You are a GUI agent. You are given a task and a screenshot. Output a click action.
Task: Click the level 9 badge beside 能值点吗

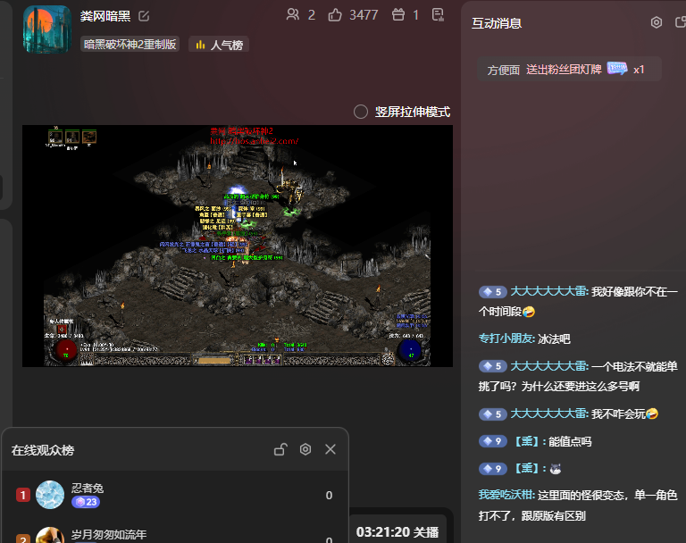click(493, 441)
